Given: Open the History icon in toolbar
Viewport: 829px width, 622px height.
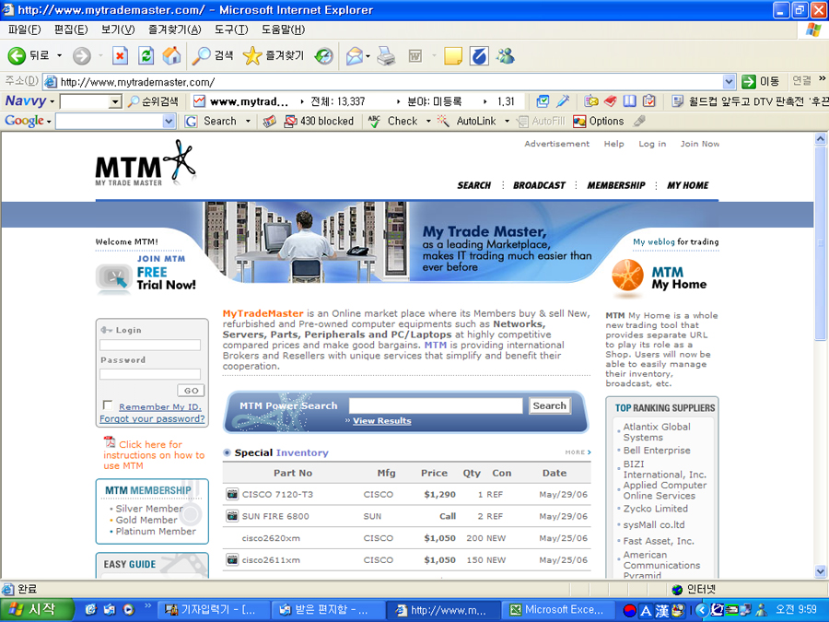Looking at the screenshot, I should click(323, 56).
